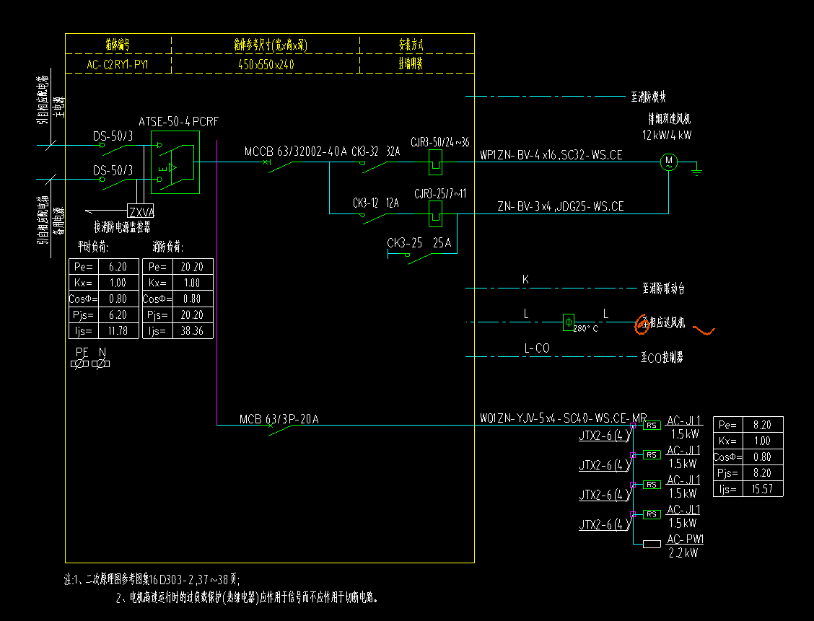Click the AC-PW1 load label
Image resolution: width=814 pixels, height=621 pixels.
point(686,539)
